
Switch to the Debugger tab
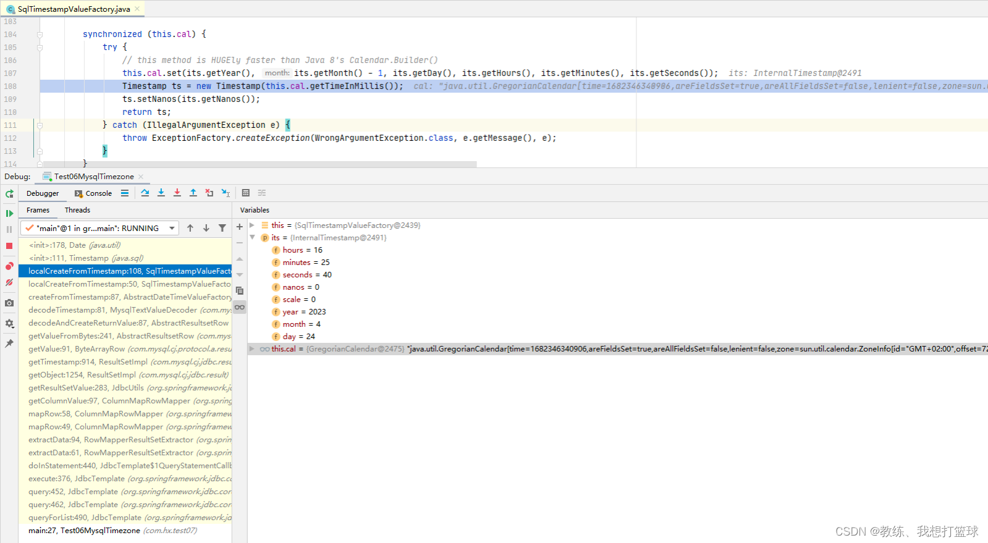pyautogui.click(x=43, y=193)
